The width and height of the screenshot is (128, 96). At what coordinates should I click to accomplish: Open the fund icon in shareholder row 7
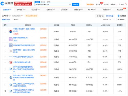pos(11,69)
